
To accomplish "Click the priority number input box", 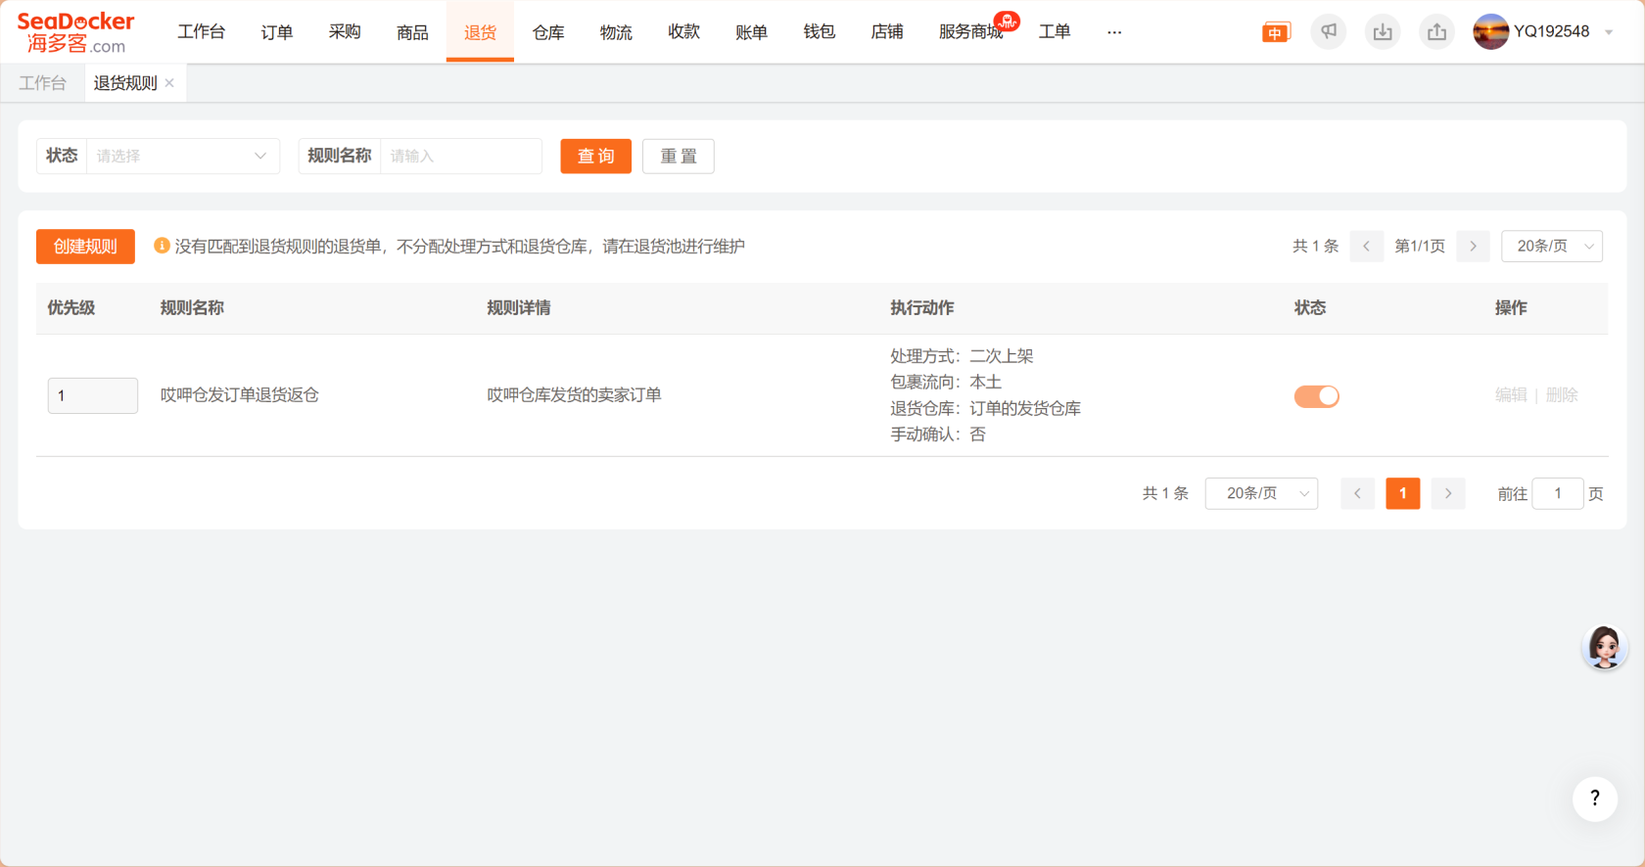I will pyautogui.click(x=93, y=396).
